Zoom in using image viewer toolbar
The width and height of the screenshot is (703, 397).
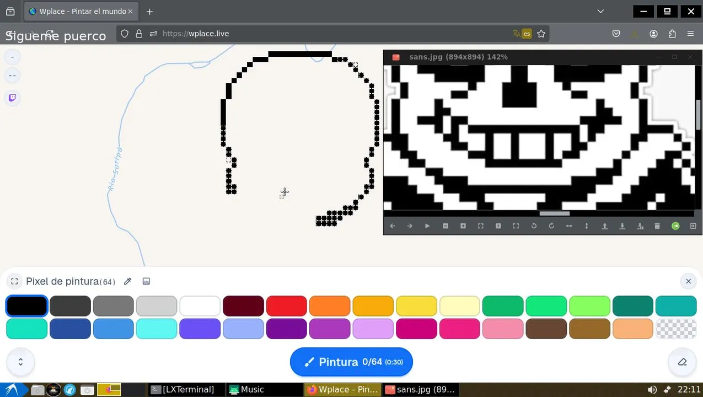click(x=463, y=226)
